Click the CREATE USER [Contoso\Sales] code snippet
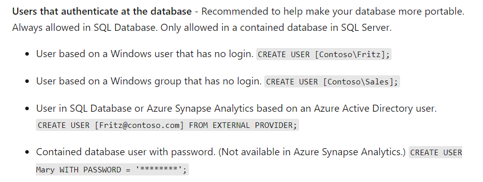Screen dimensions: 483x182 point(332,82)
